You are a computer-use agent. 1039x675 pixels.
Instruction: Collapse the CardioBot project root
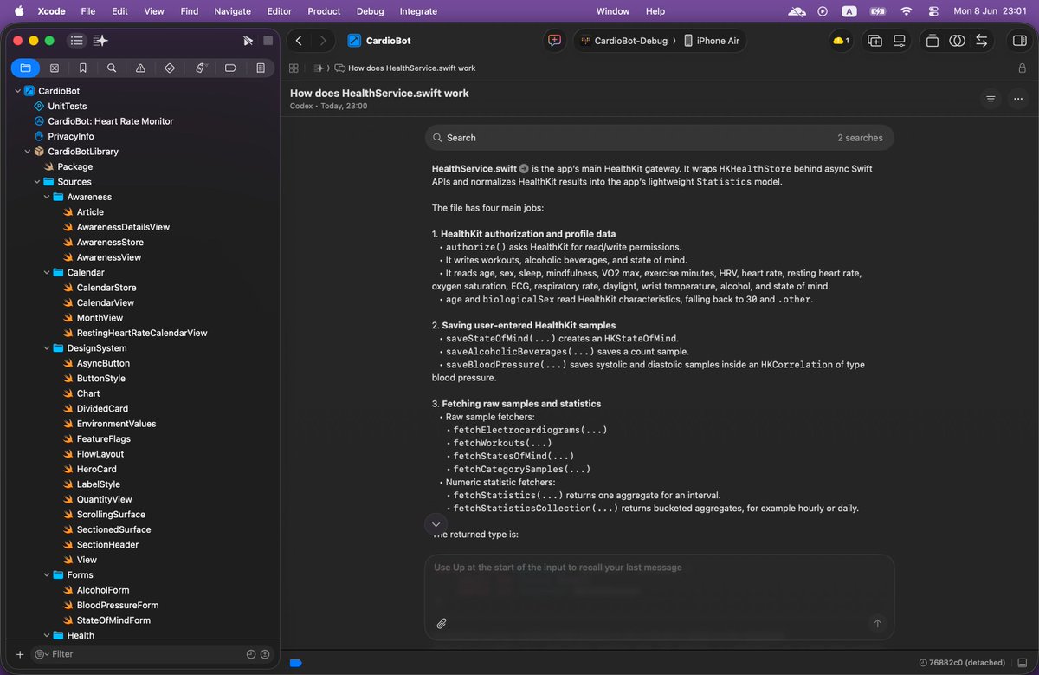click(18, 91)
